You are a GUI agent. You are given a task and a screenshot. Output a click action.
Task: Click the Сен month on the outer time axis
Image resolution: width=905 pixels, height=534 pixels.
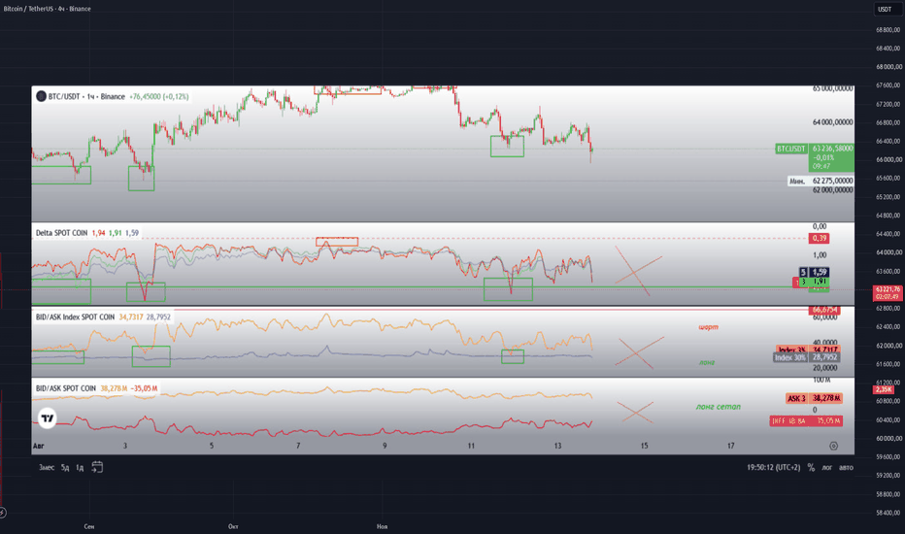[x=89, y=526]
